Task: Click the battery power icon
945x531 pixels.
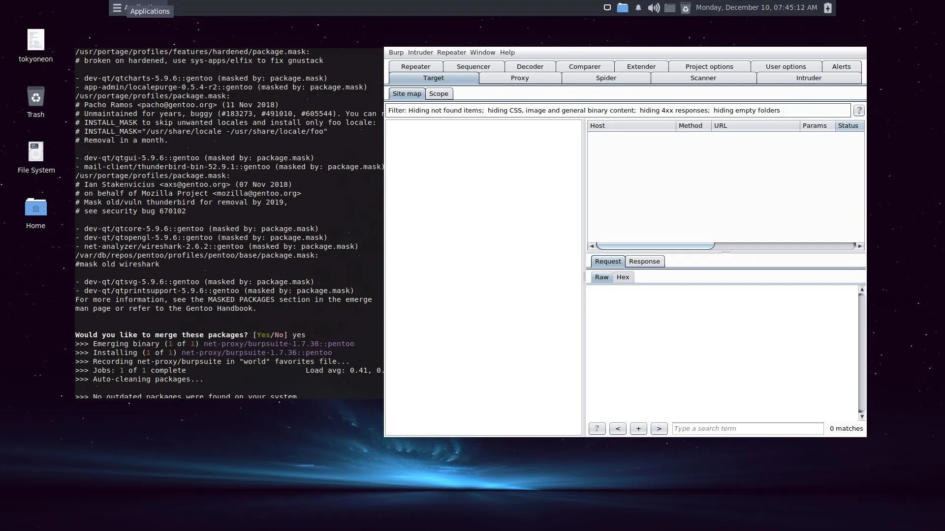Action: [x=828, y=7]
